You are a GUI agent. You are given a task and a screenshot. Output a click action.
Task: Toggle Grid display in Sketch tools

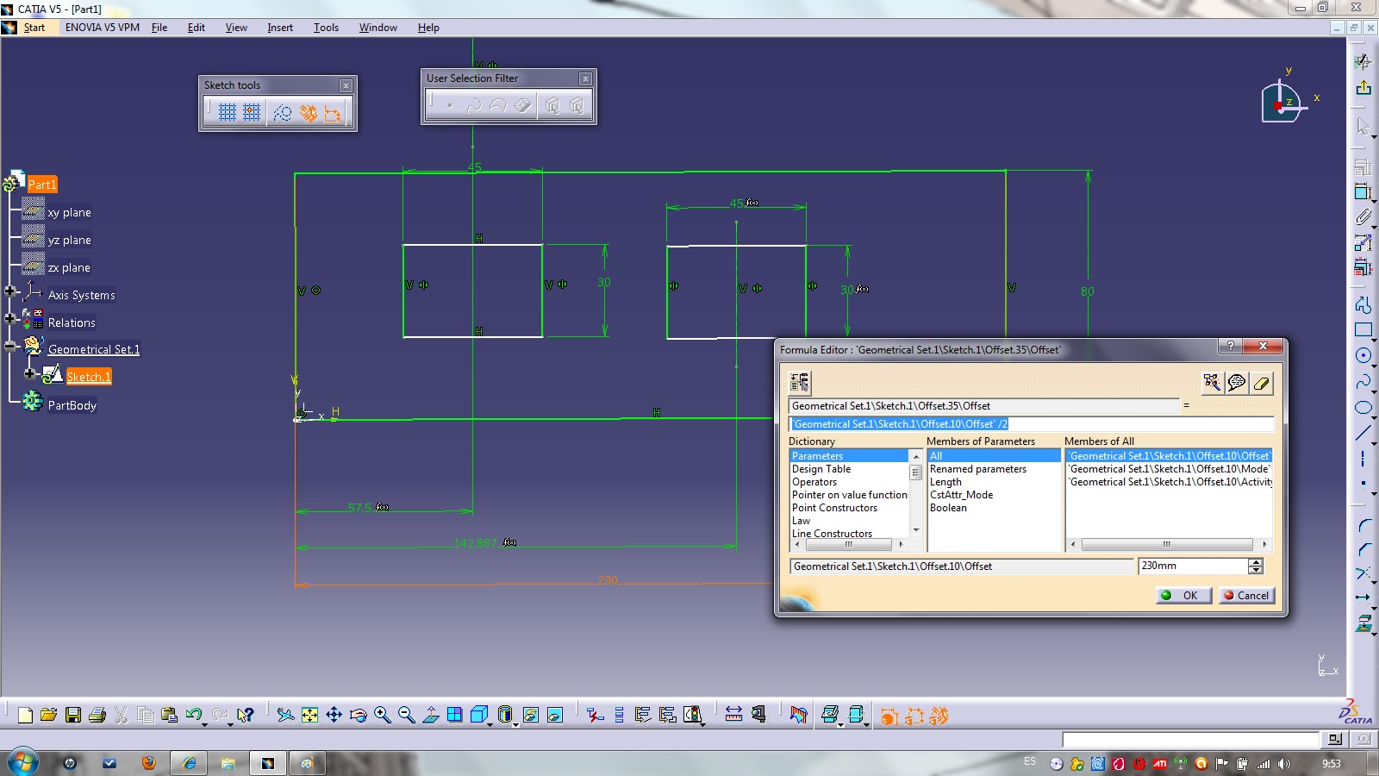pos(227,112)
